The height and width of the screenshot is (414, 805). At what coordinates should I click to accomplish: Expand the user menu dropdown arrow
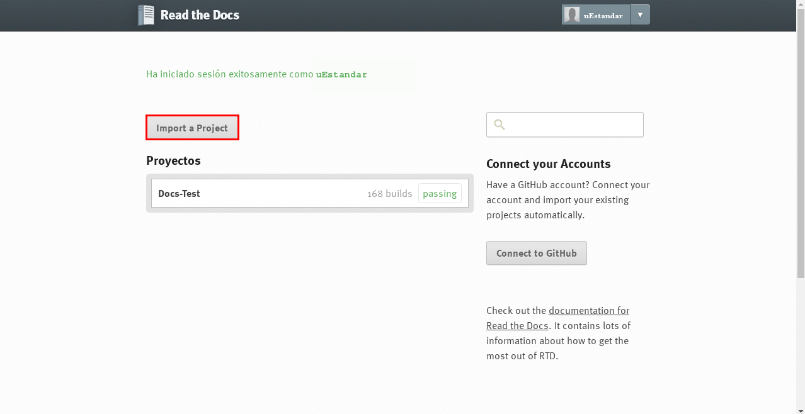click(640, 15)
